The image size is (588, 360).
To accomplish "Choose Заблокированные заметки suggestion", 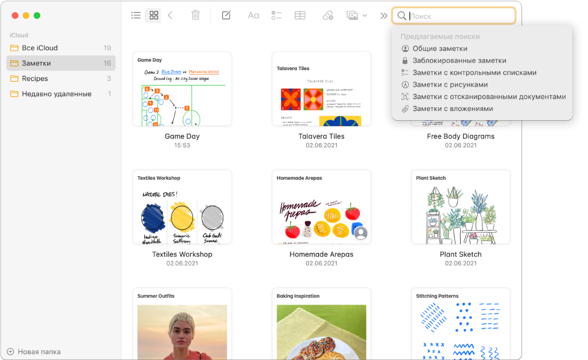I will (459, 61).
